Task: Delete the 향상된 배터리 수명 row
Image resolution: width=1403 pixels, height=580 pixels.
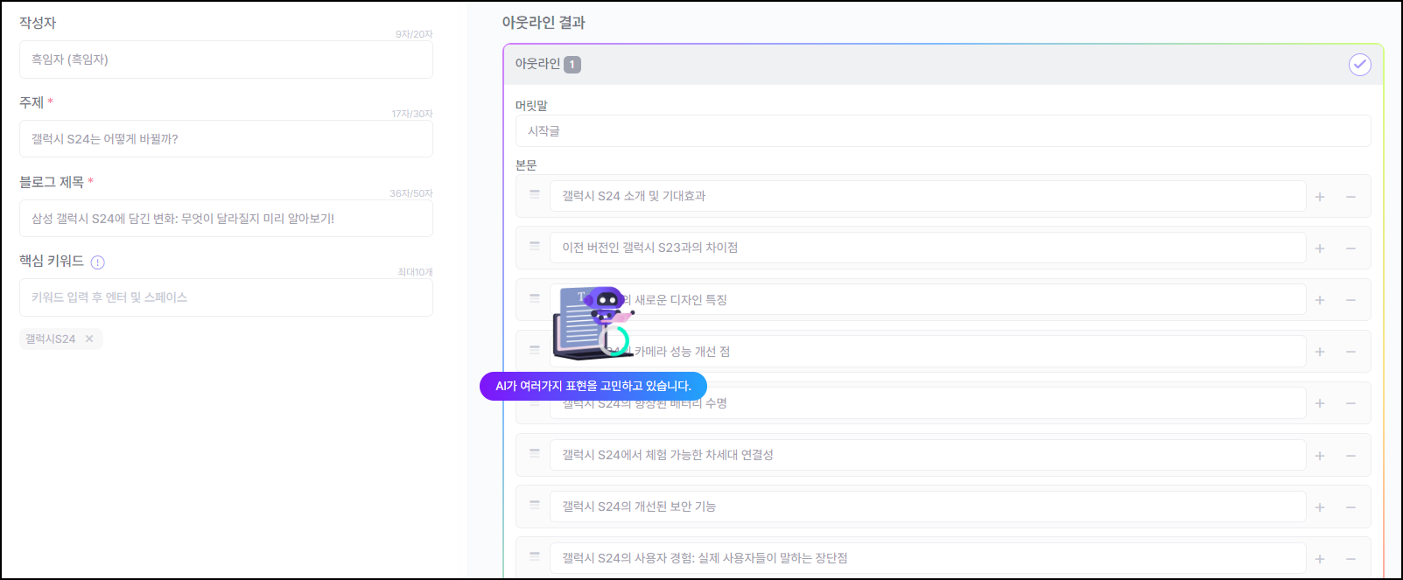Action: point(1350,403)
